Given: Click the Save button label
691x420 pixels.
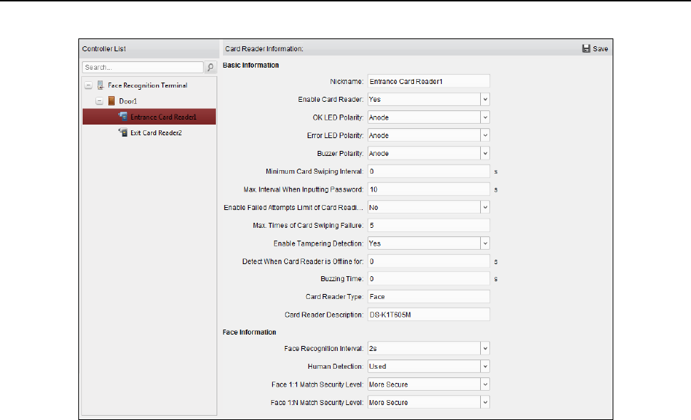Looking at the screenshot, I should [x=601, y=49].
